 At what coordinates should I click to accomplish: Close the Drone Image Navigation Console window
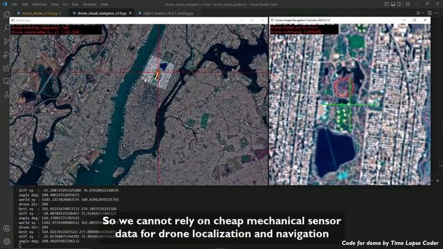425,20
